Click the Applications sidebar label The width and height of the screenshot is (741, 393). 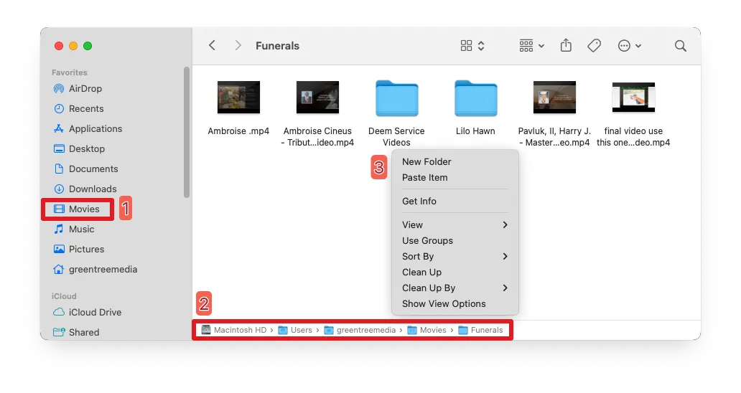click(x=95, y=129)
